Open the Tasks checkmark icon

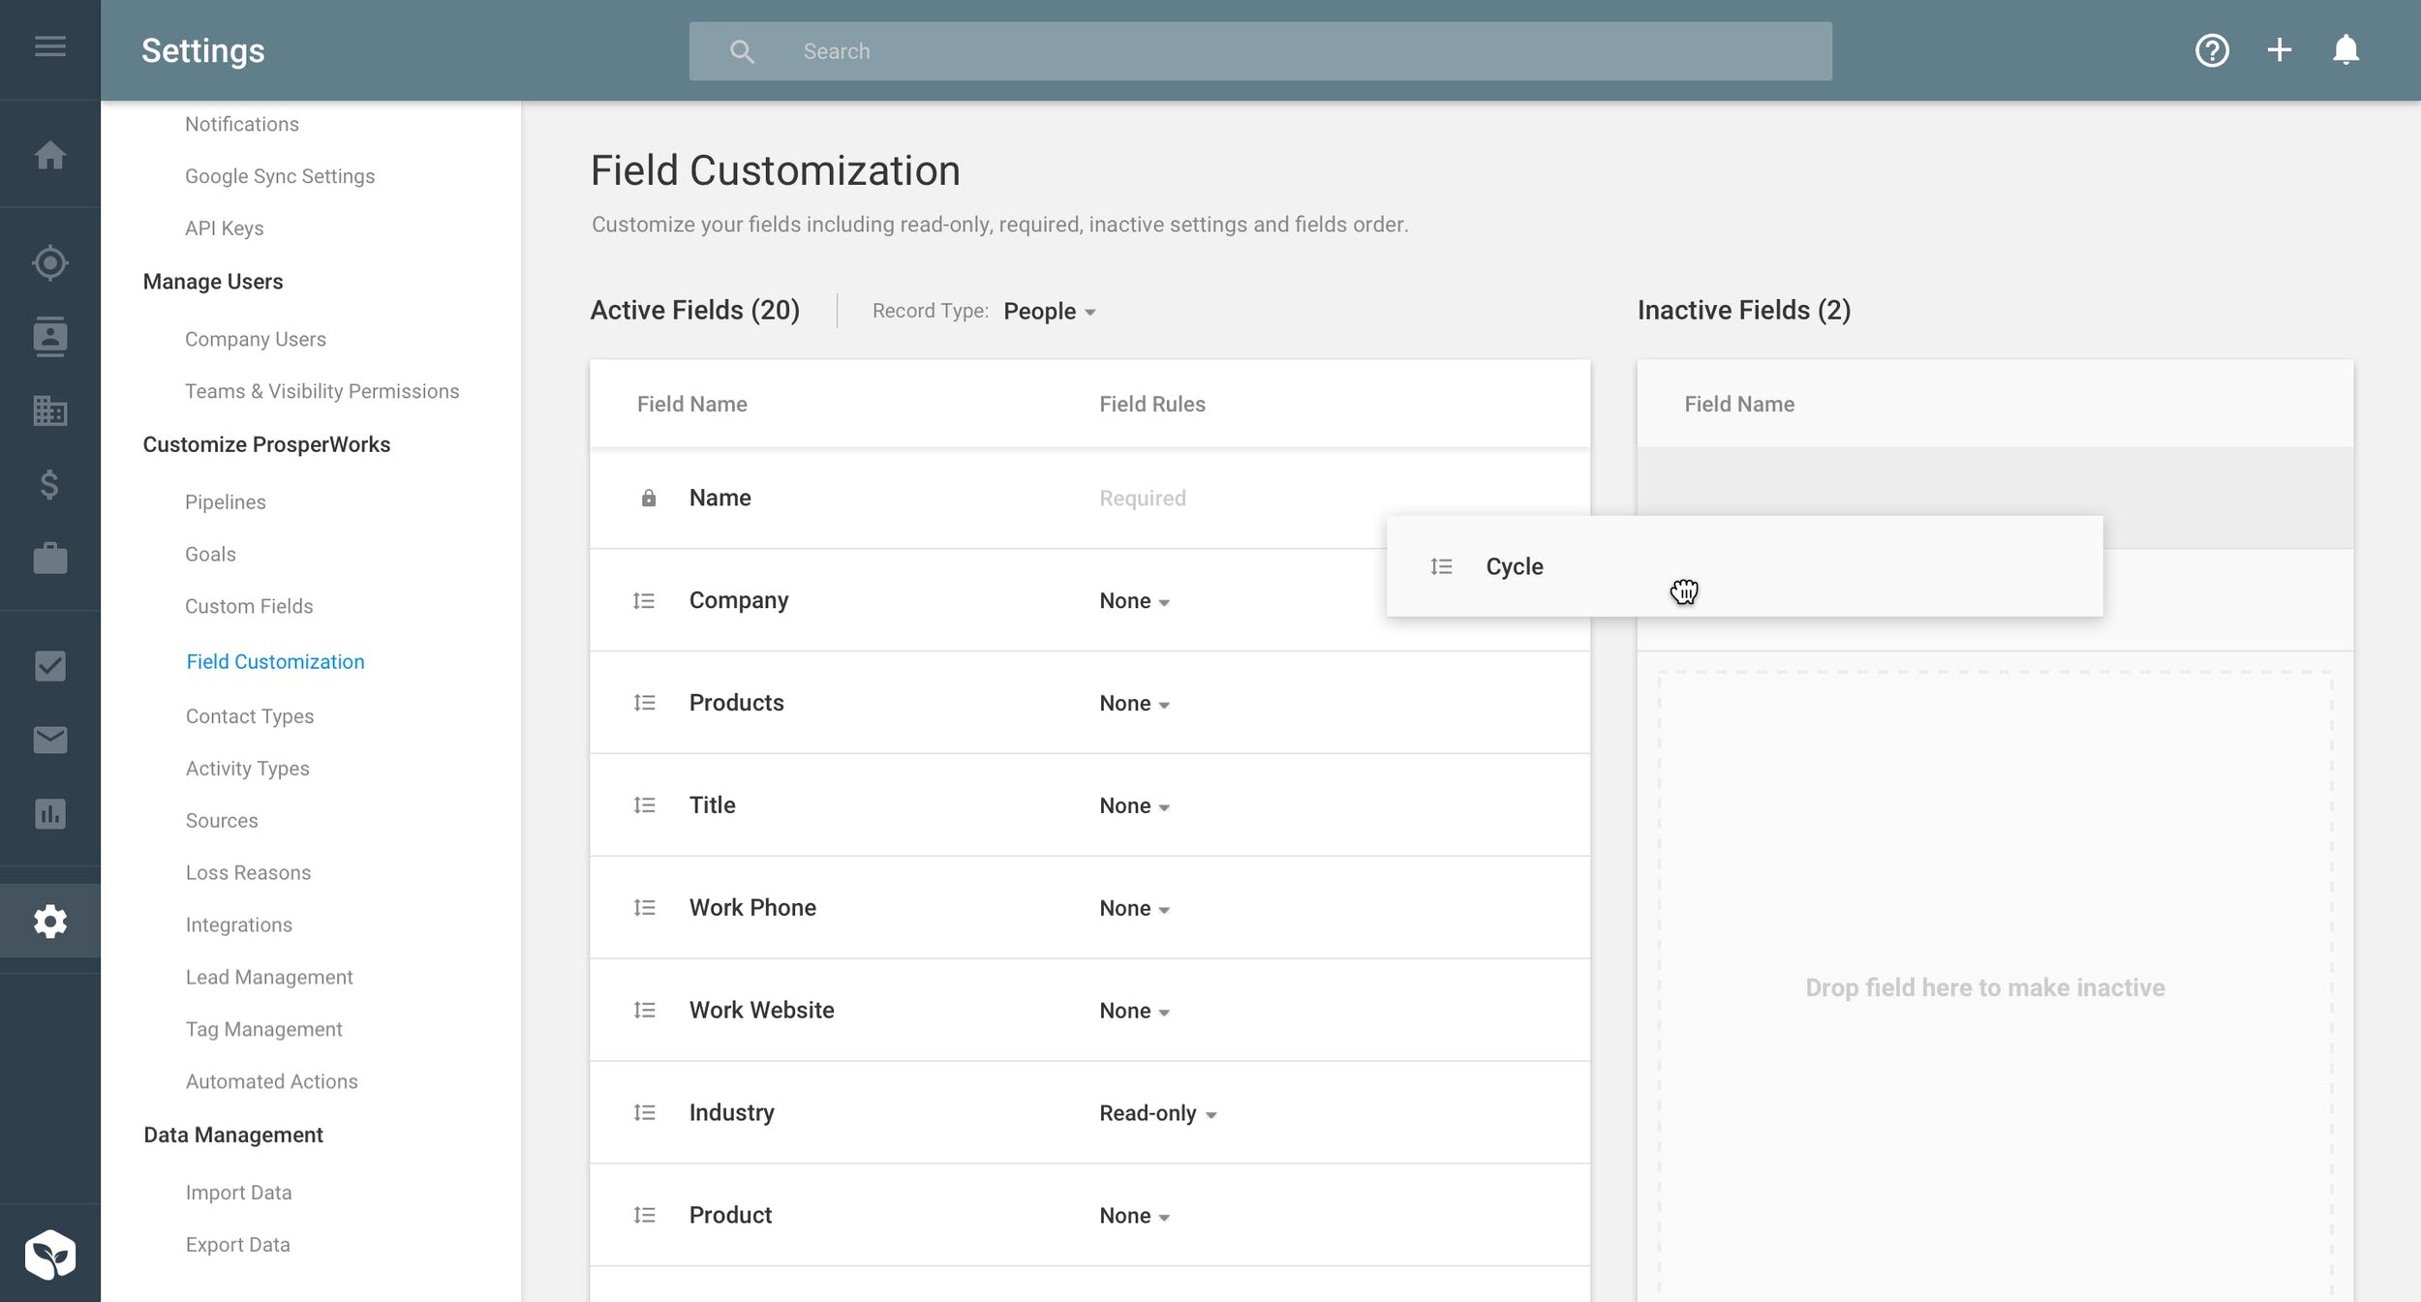[x=50, y=666]
